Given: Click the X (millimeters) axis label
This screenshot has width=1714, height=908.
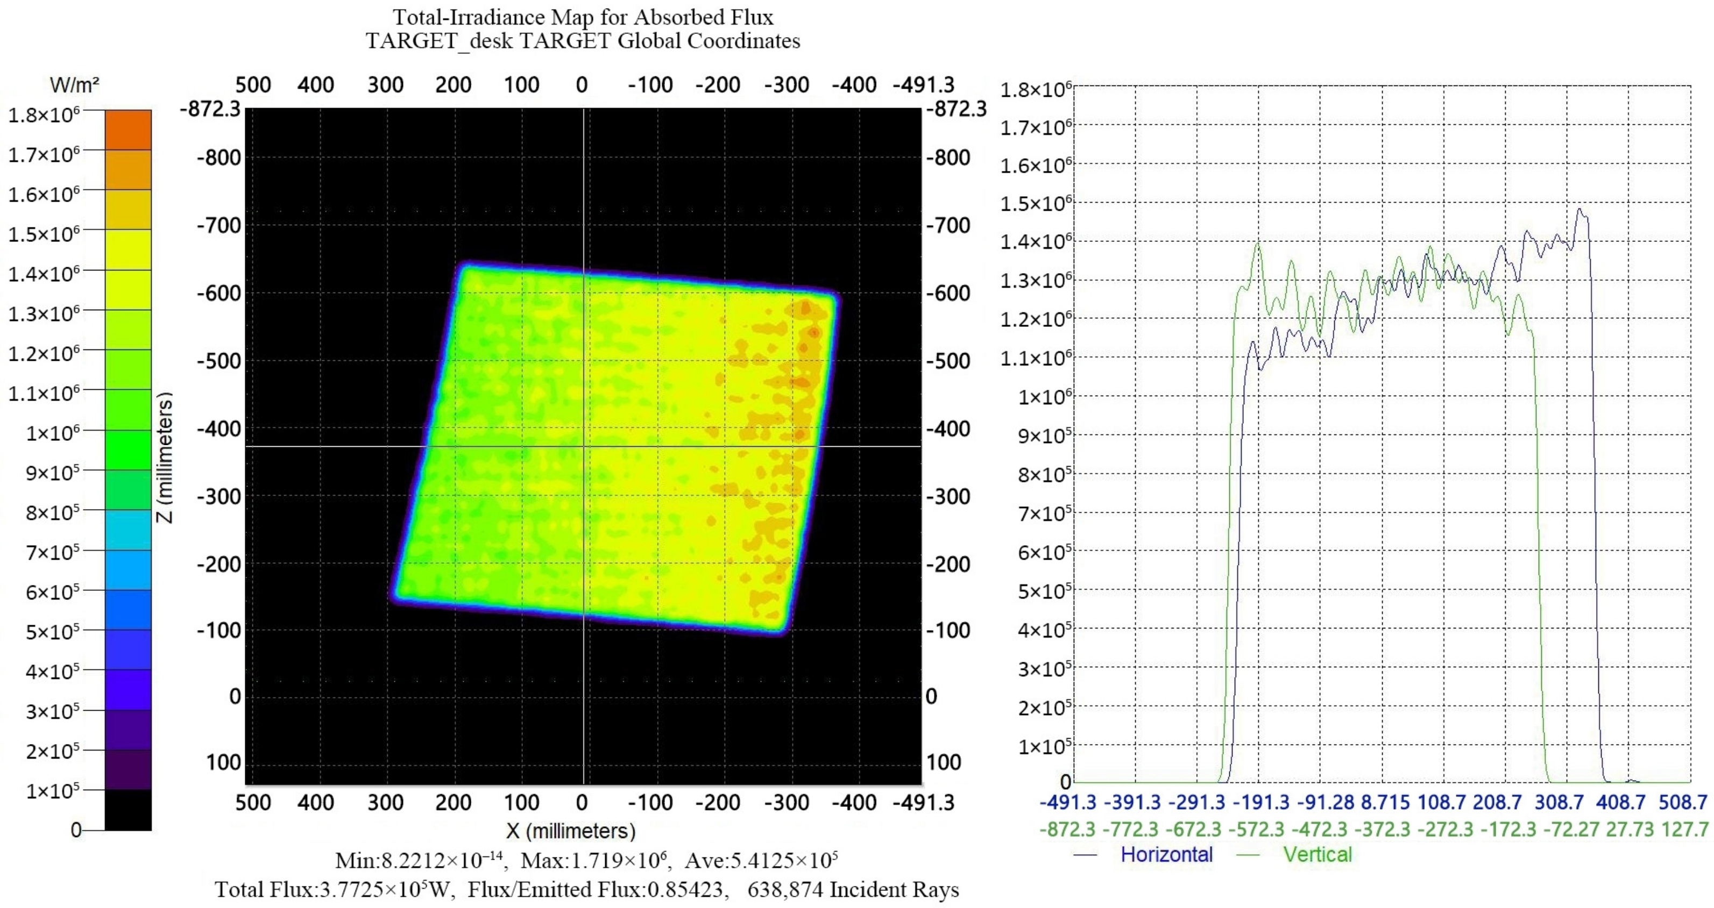Looking at the screenshot, I should click(x=571, y=831).
